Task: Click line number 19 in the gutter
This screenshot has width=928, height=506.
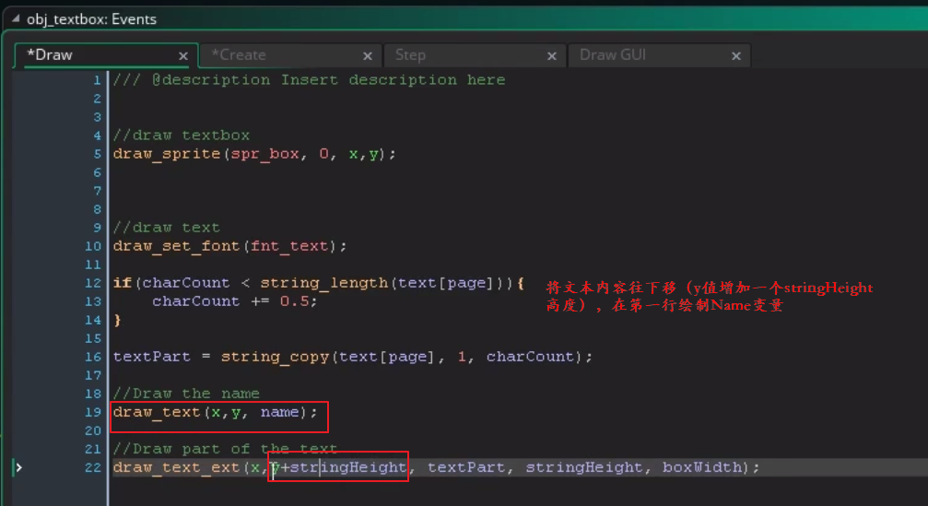Action: click(93, 412)
